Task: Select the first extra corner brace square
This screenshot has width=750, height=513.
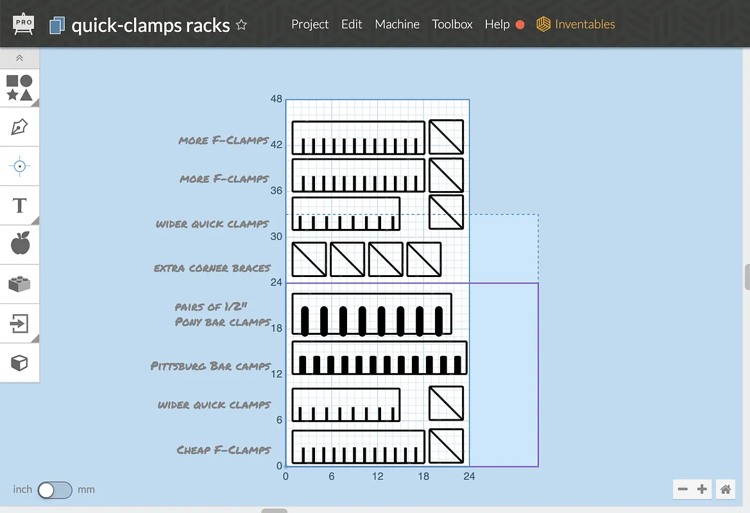Action: click(309, 259)
